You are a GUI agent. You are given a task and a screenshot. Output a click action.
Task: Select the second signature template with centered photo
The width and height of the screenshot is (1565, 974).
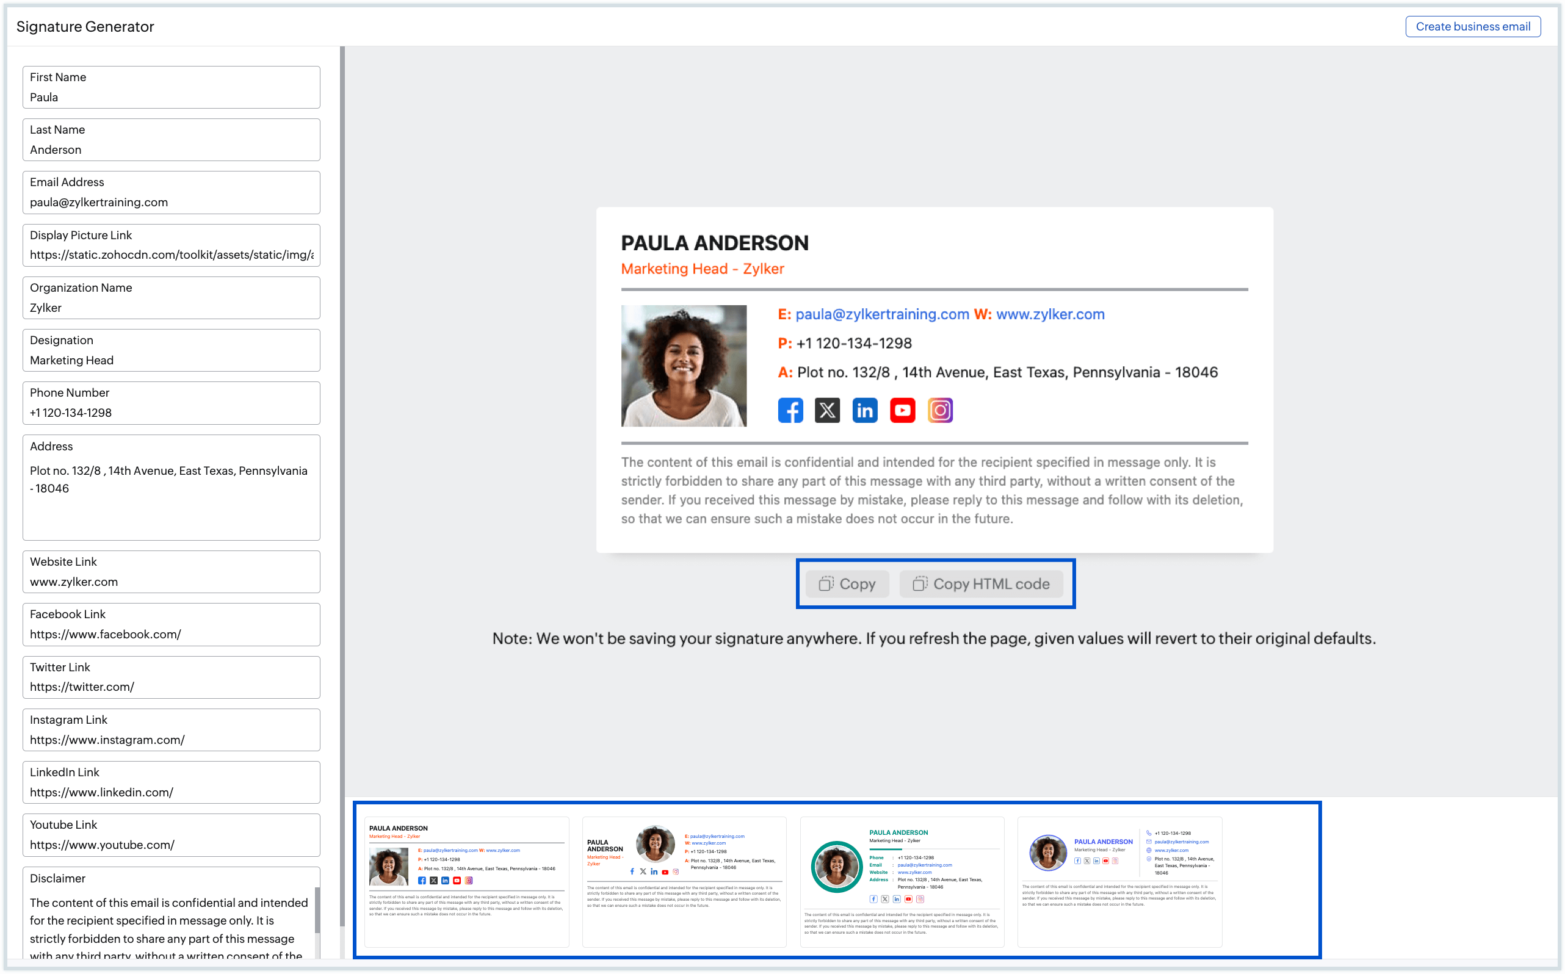click(x=684, y=881)
